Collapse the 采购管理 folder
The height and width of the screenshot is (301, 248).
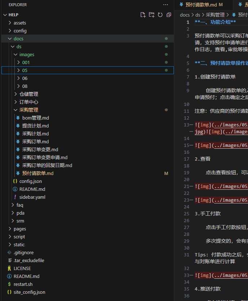(x=28, y=110)
